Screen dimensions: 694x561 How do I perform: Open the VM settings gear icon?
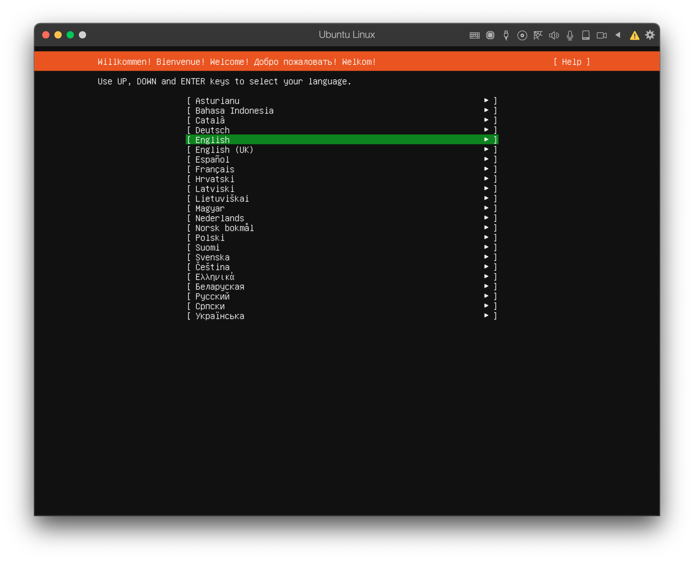point(650,35)
